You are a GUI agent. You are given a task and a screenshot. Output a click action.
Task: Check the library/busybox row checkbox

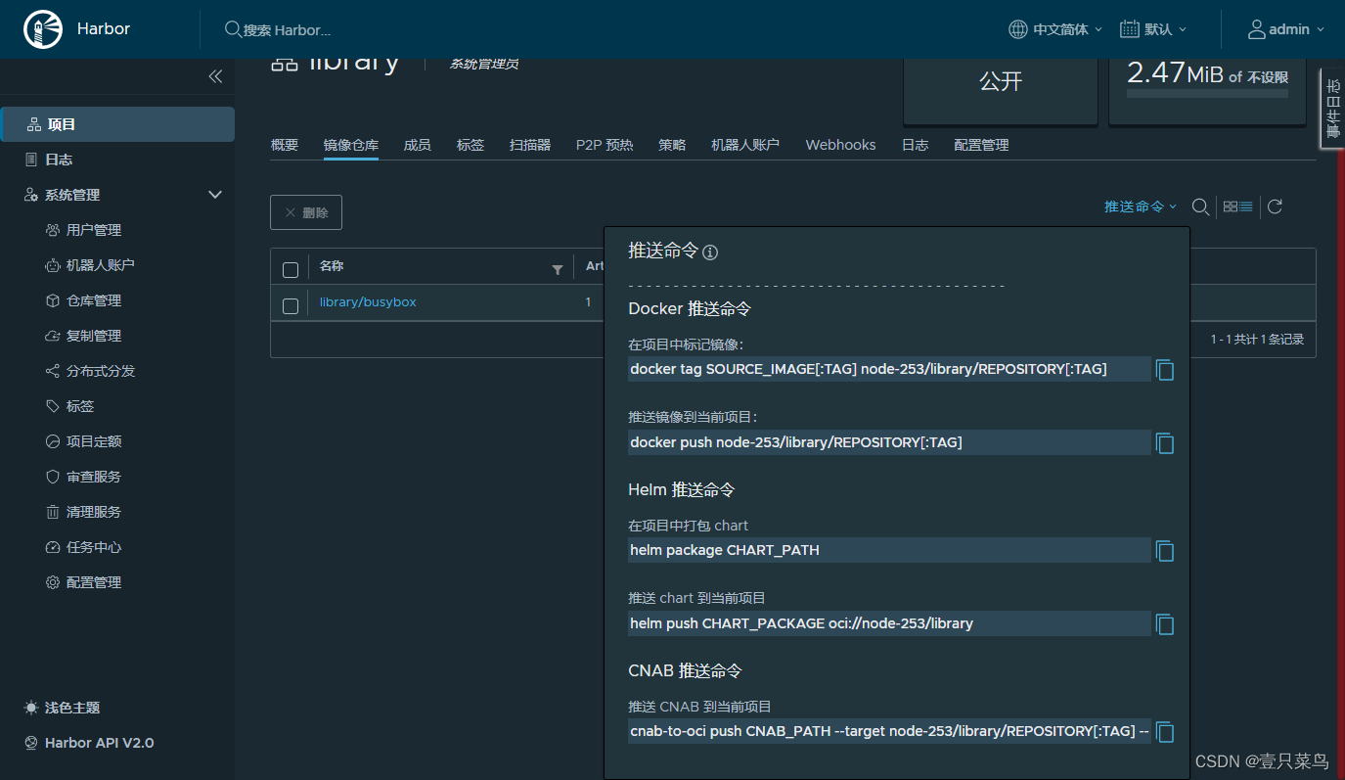tap(291, 306)
